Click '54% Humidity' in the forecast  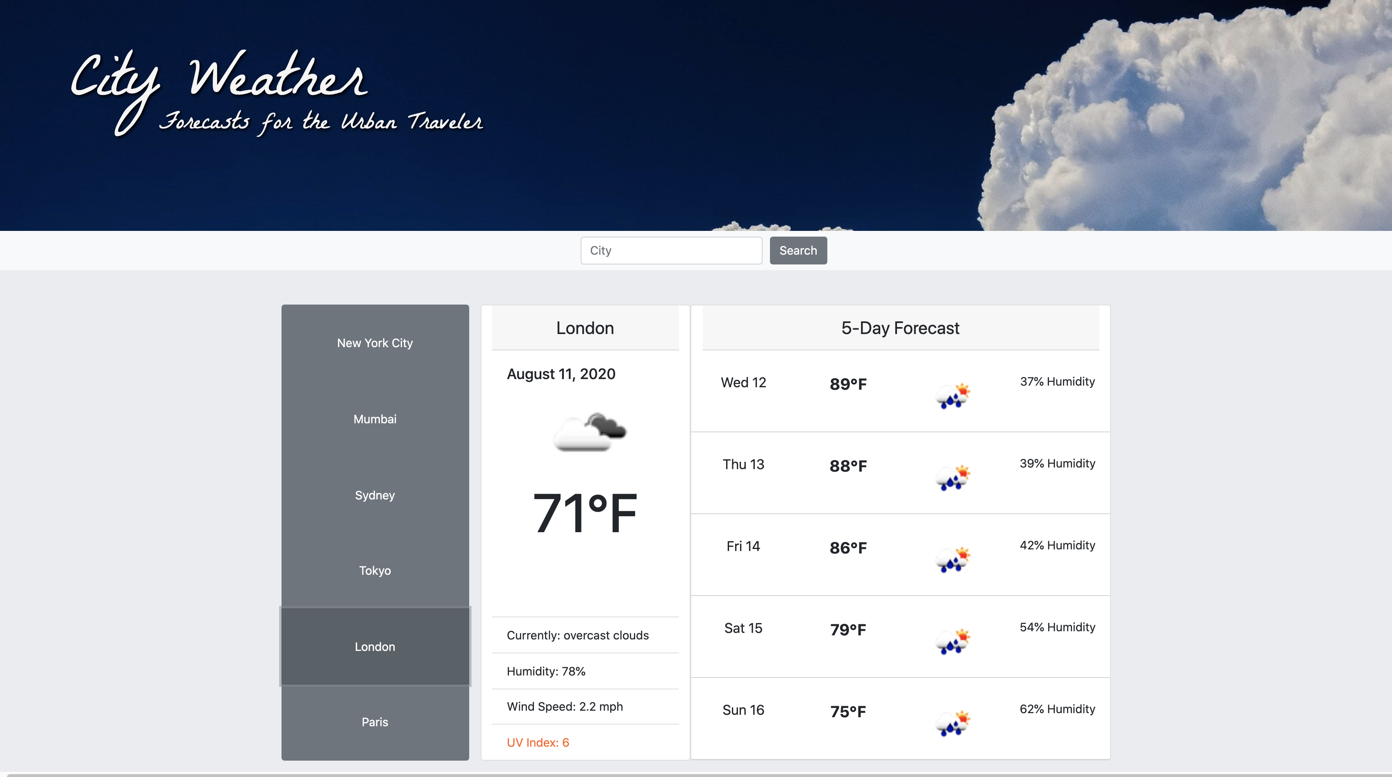(x=1058, y=627)
